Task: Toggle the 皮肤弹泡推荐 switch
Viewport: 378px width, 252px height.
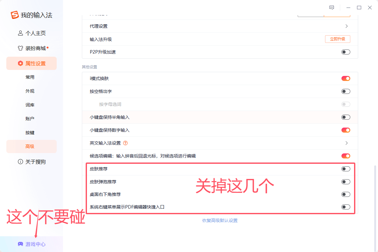Action: (x=346, y=182)
